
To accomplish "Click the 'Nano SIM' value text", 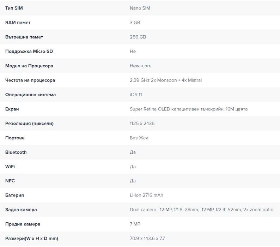I will click(x=140, y=8).
